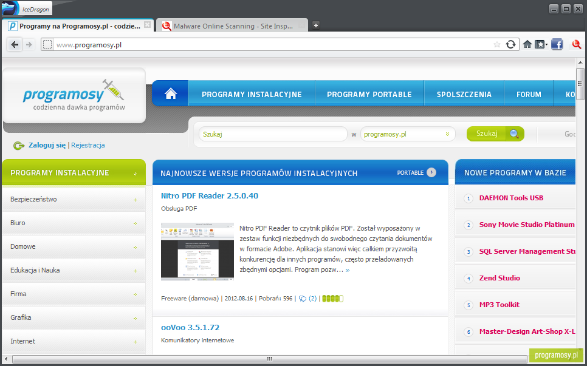Click the scroll up arrow
This screenshot has height=366, width=587.
coord(580,63)
